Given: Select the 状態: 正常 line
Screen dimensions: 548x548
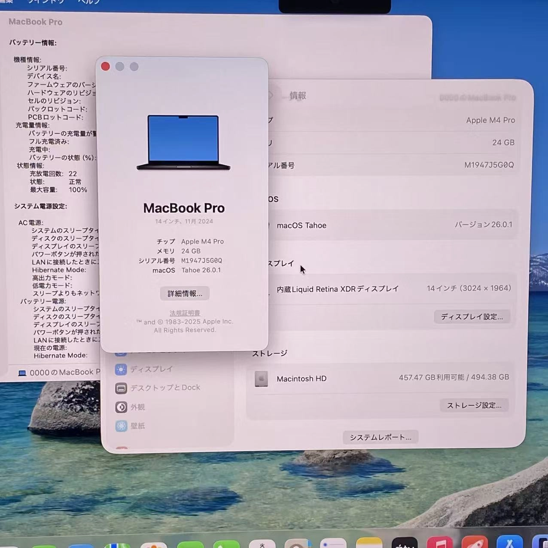Looking at the screenshot, I should [55, 182].
